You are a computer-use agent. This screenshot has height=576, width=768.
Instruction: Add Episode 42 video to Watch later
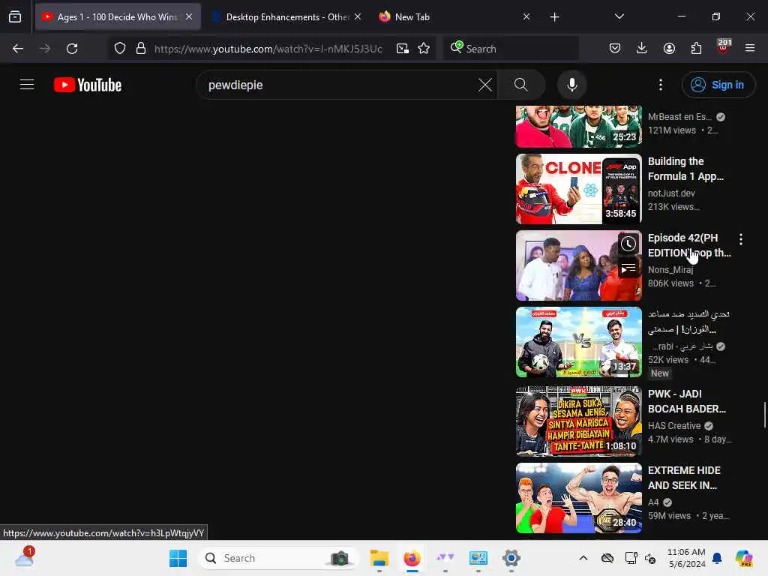point(628,244)
